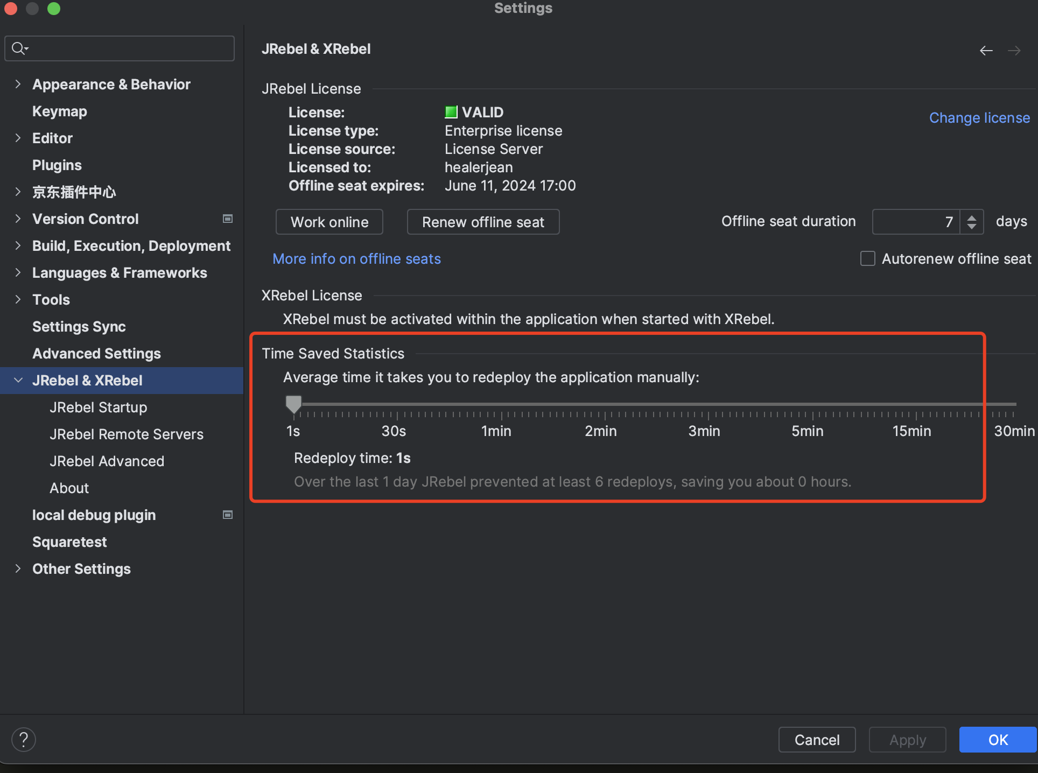Collapse the JRebel & XRebel node
1038x773 pixels.
(18, 380)
